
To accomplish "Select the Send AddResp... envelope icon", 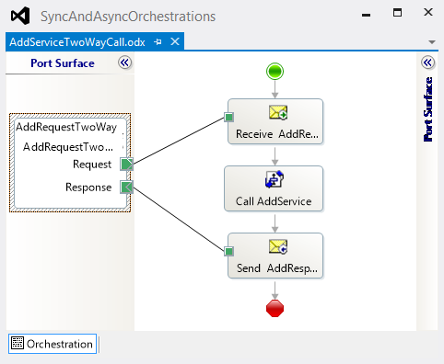I will [278, 246].
